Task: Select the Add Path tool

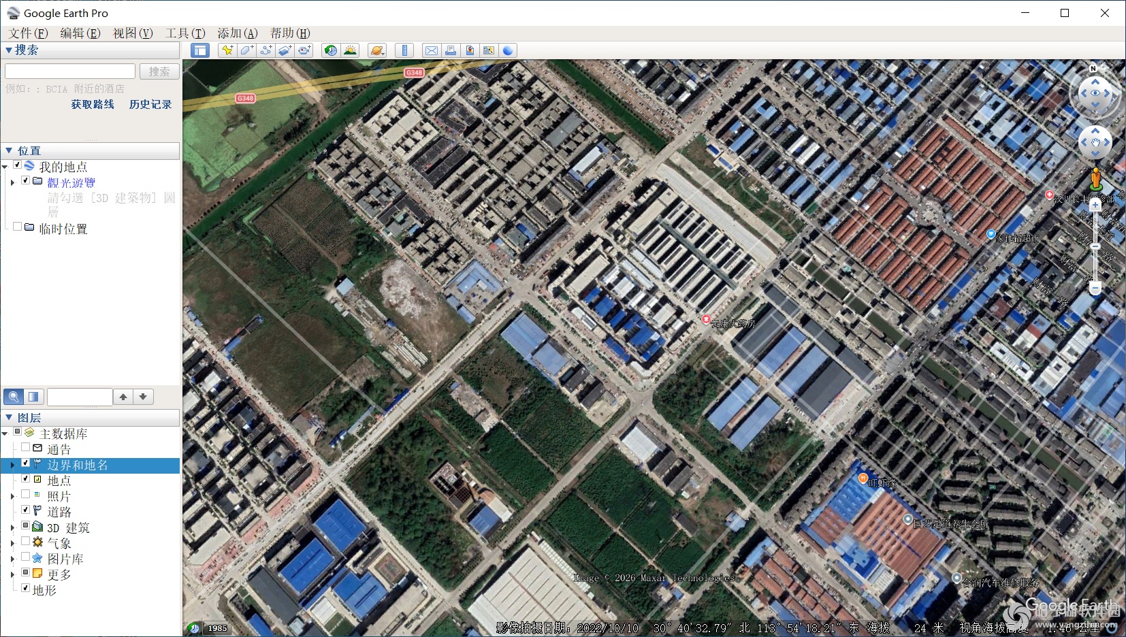Action: tap(266, 50)
